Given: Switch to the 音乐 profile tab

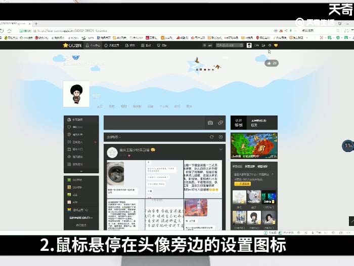Looking at the screenshot, I should pos(177,106).
